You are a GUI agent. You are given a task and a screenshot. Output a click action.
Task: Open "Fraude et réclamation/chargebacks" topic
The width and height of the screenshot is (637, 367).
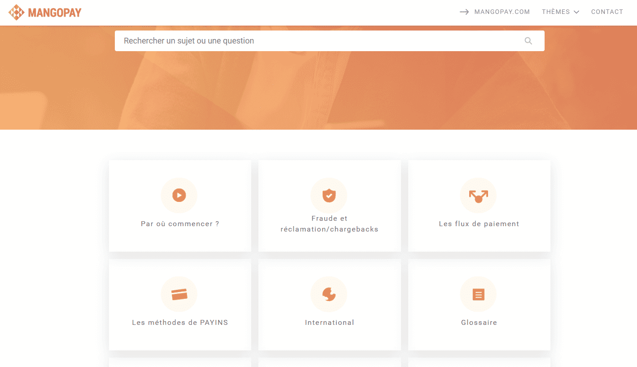click(x=329, y=224)
